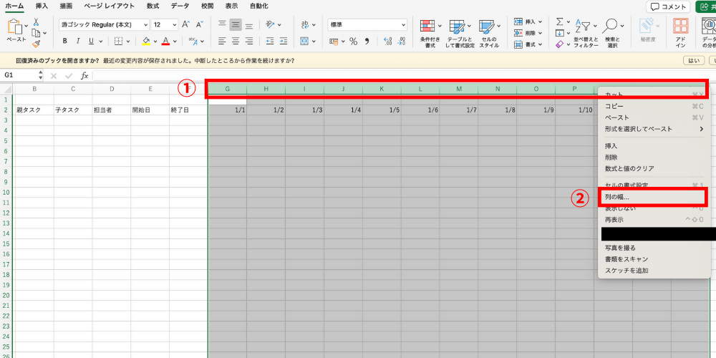Image resolution: width=716 pixels, height=358 pixels.
Task: Select column header K
Action: [382, 89]
